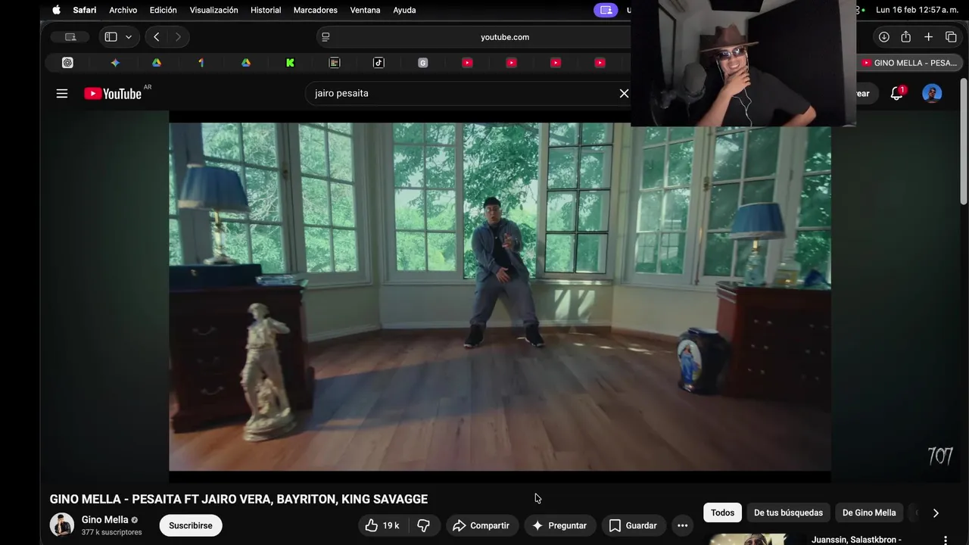Open the Safari menu
The width and height of the screenshot is (969, 545).
[x=85, y=10]
